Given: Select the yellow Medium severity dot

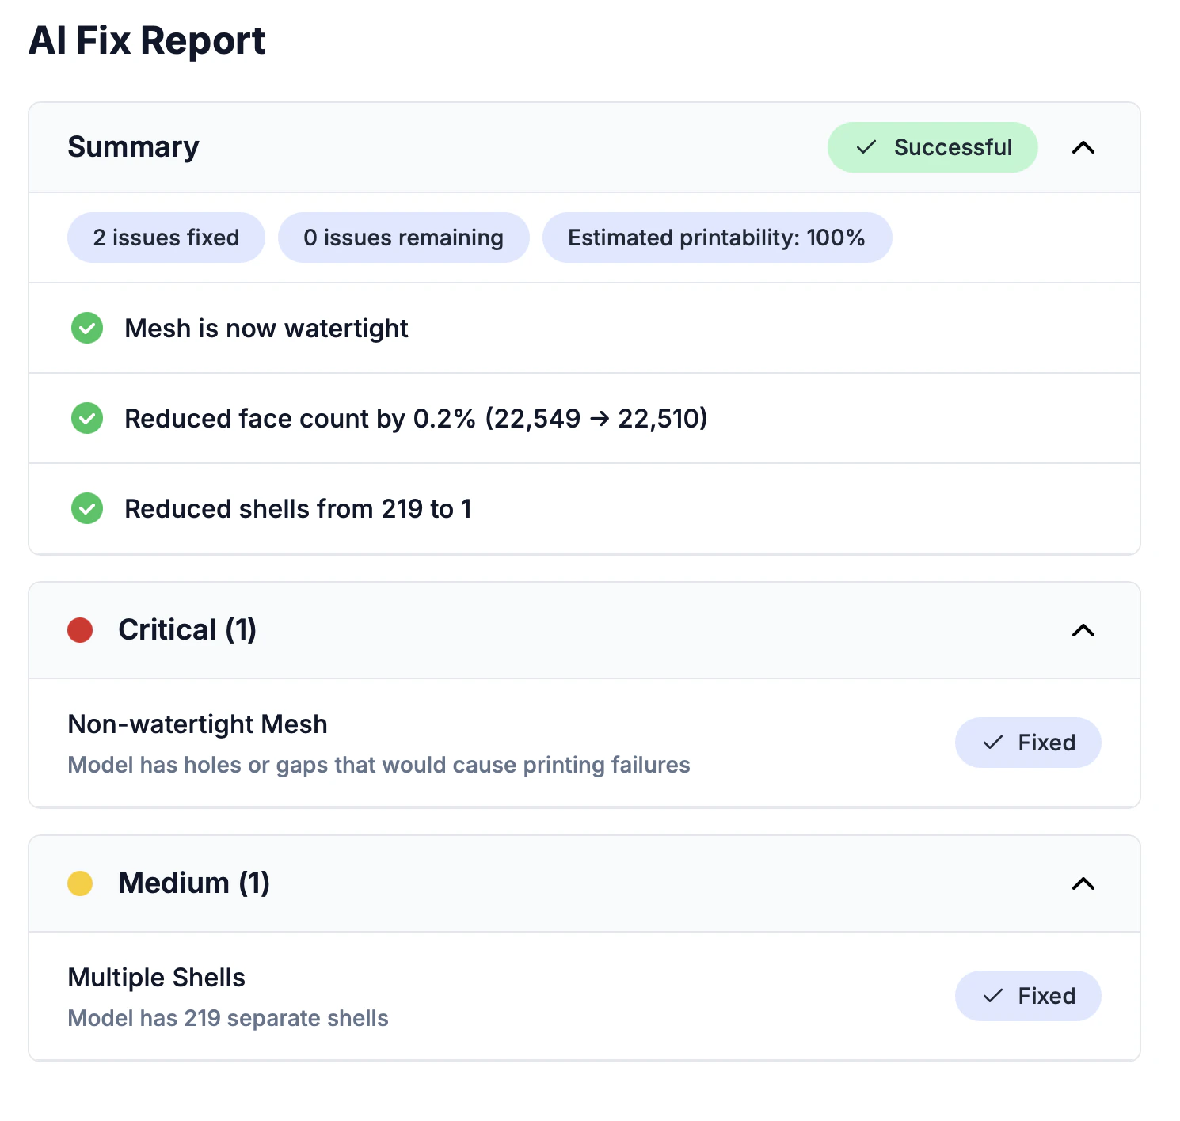Looking at the screenshot, I should coord(80,883).
